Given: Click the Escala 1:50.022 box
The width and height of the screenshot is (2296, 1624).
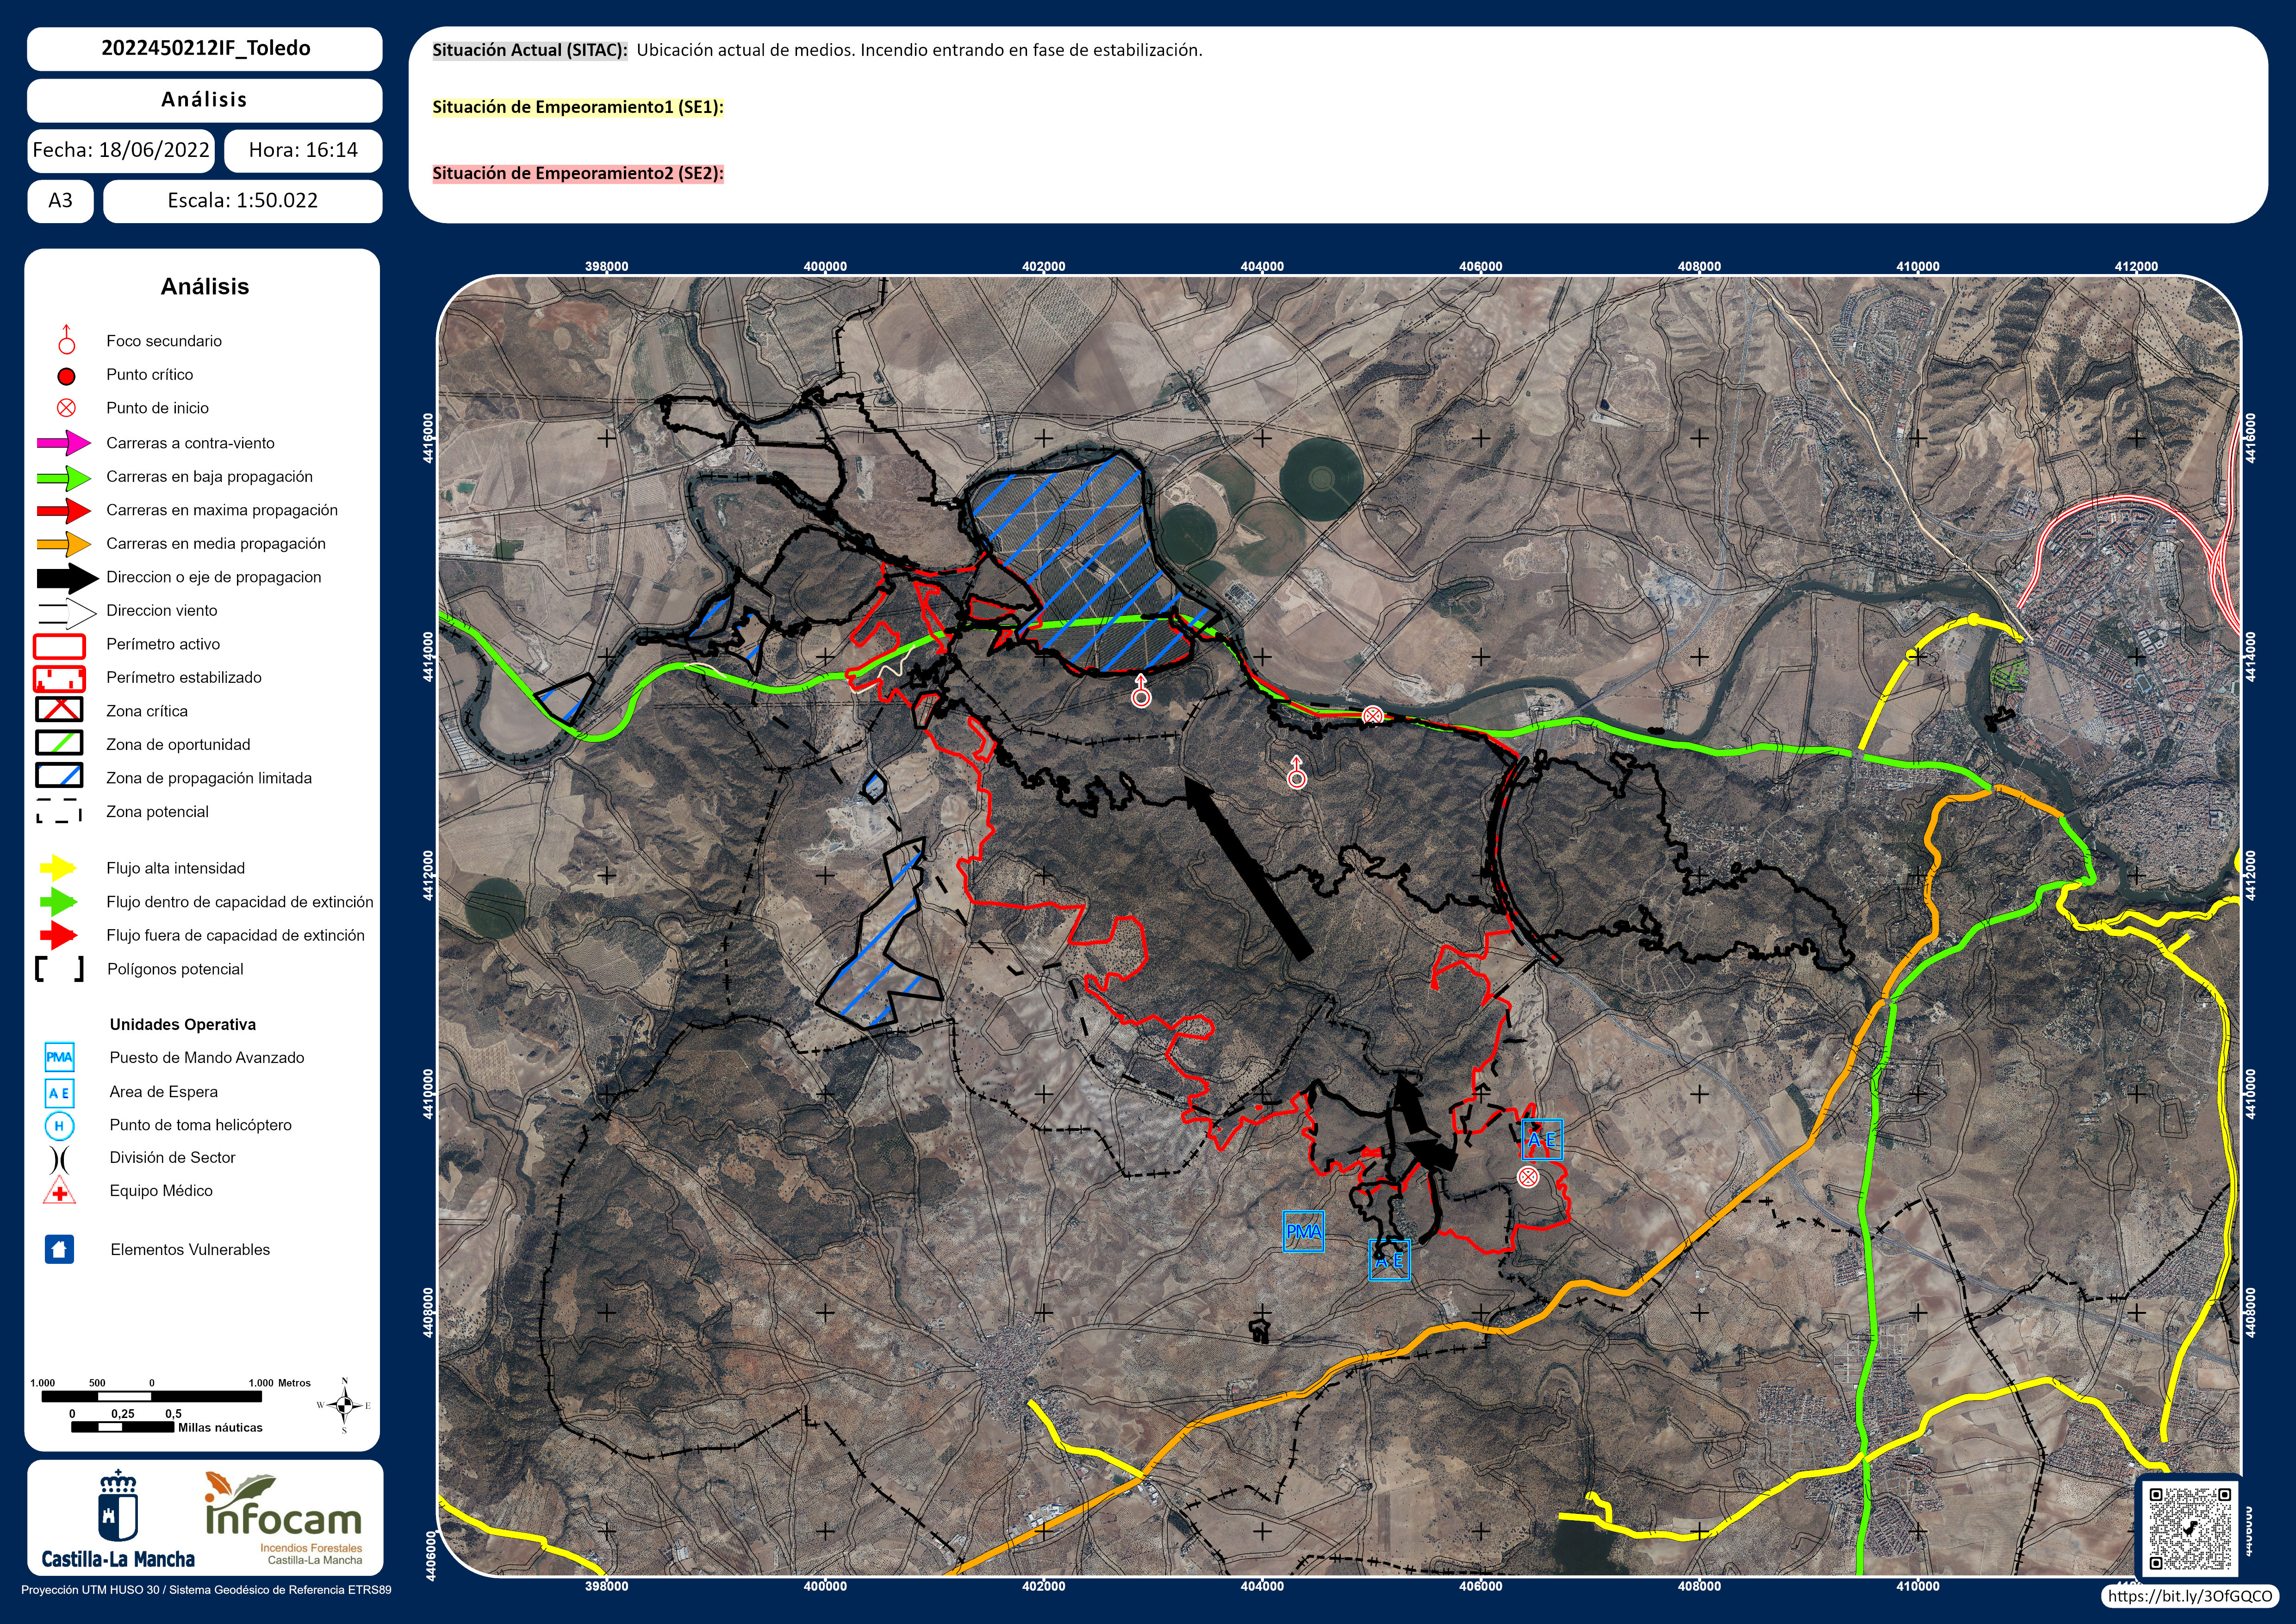Looking at the screenshot, I should (242, 200).
